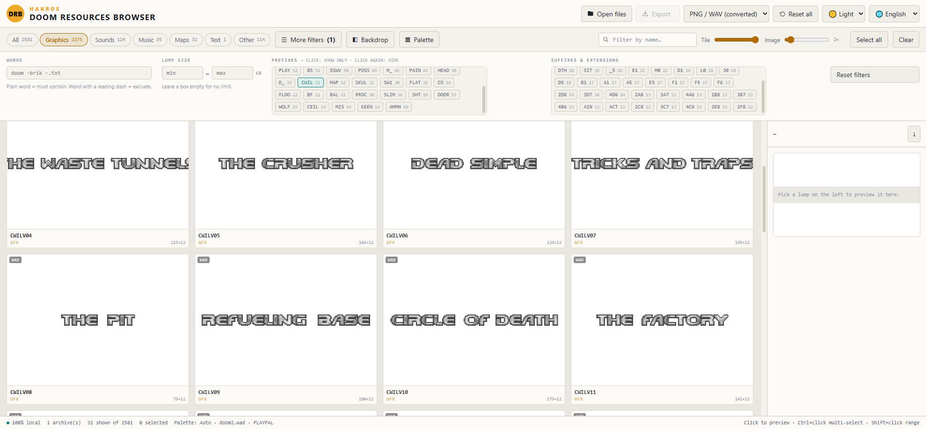Toggle the FLAT prefix chip
Viewport: 926px width, 429px height.
click(418, 83)
